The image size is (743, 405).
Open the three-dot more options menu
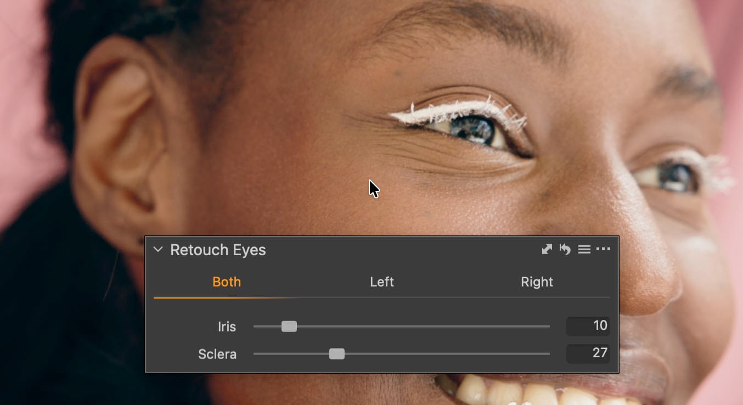603,250
